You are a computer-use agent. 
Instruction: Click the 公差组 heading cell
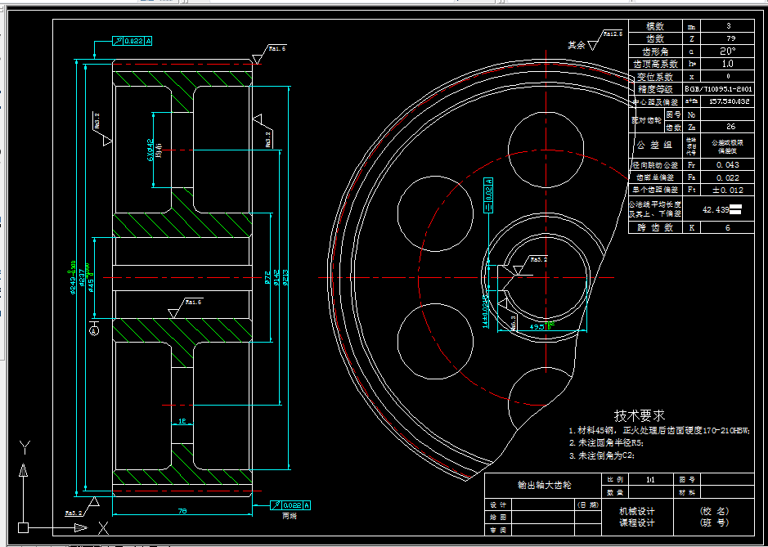point(655,146)
